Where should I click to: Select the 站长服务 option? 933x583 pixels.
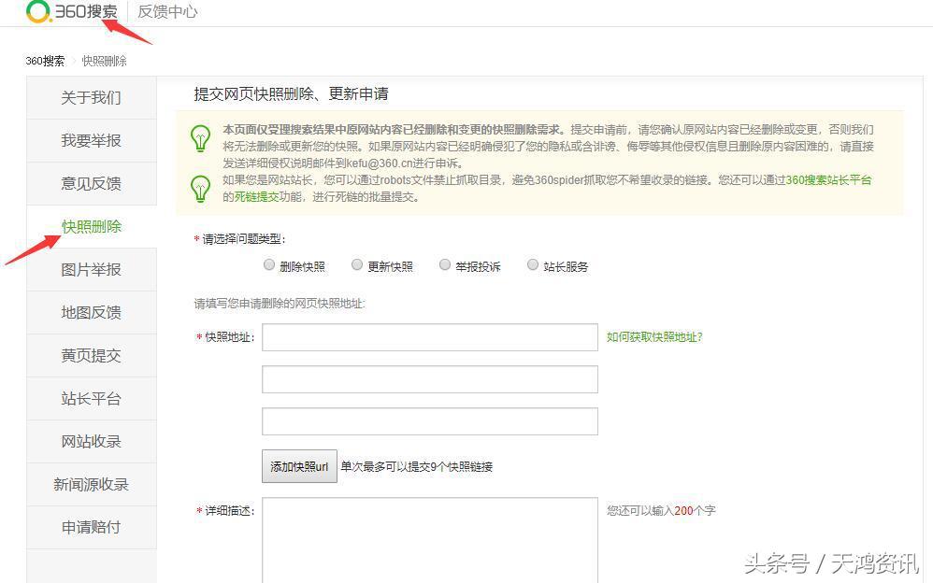[533, 264]
